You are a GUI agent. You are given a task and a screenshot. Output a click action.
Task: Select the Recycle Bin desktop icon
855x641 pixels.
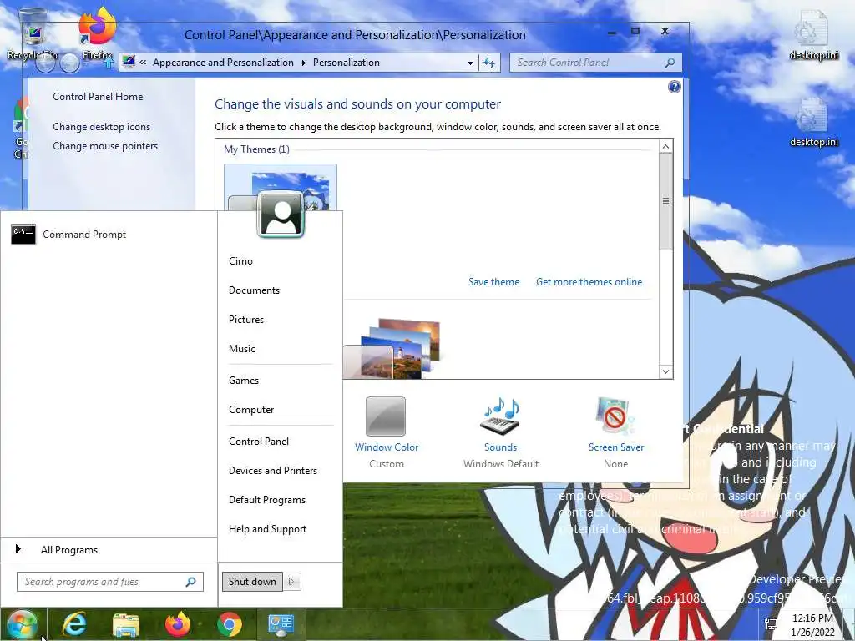[33, 33]
